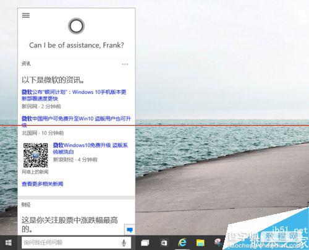Open the news link 微软Windows10免费升级 盗版系统被洗白

[x=90, y=149]
